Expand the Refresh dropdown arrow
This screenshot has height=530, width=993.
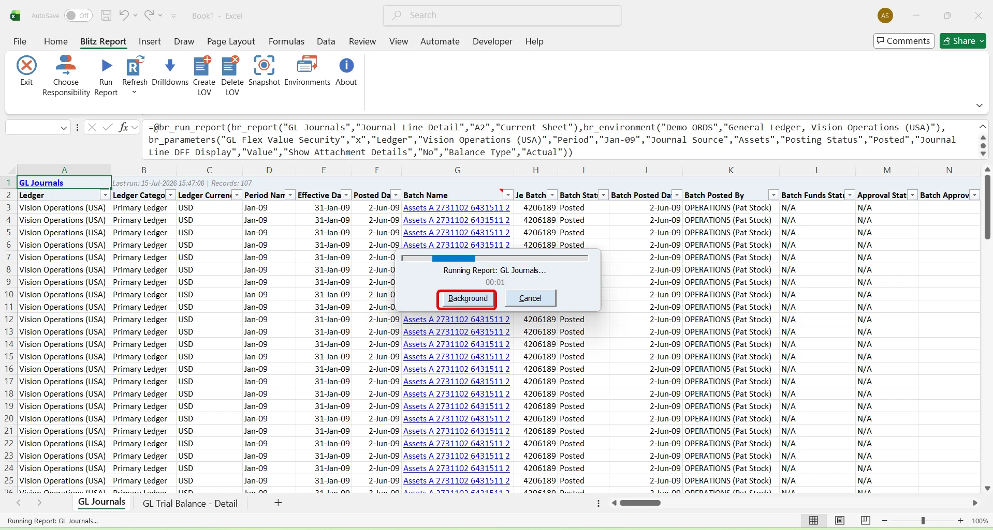135,93
